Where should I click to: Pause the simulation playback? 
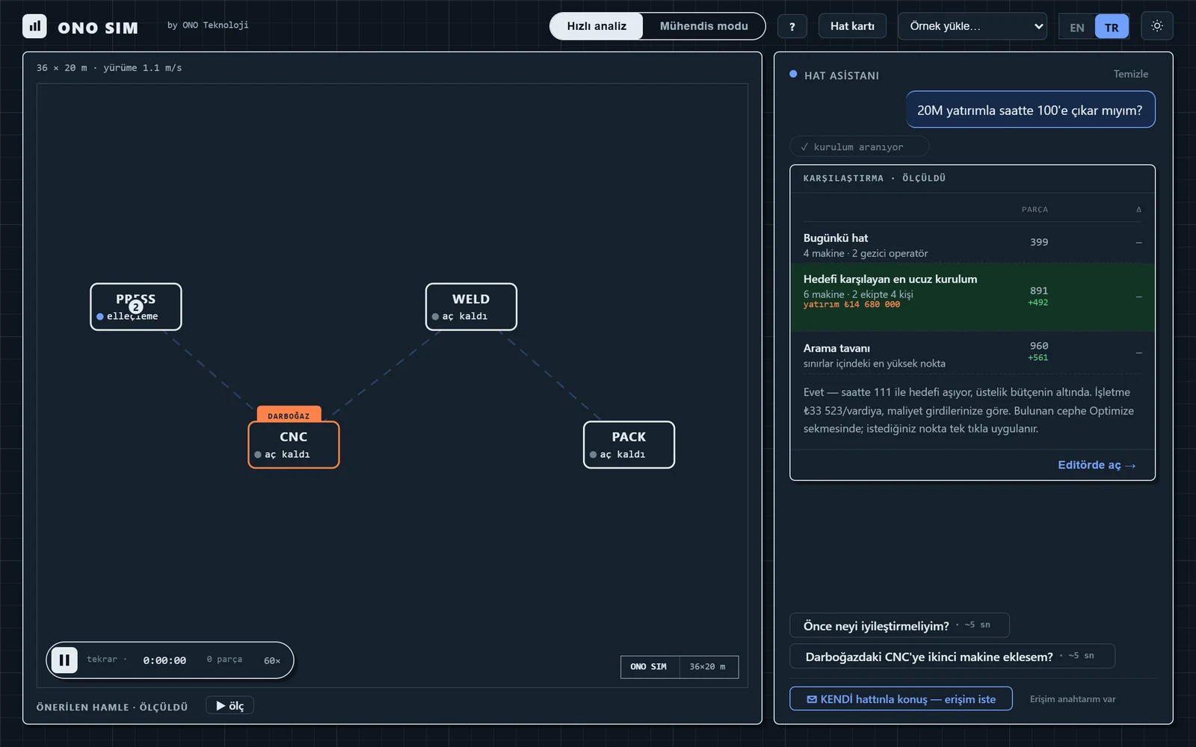click(64, 660)
